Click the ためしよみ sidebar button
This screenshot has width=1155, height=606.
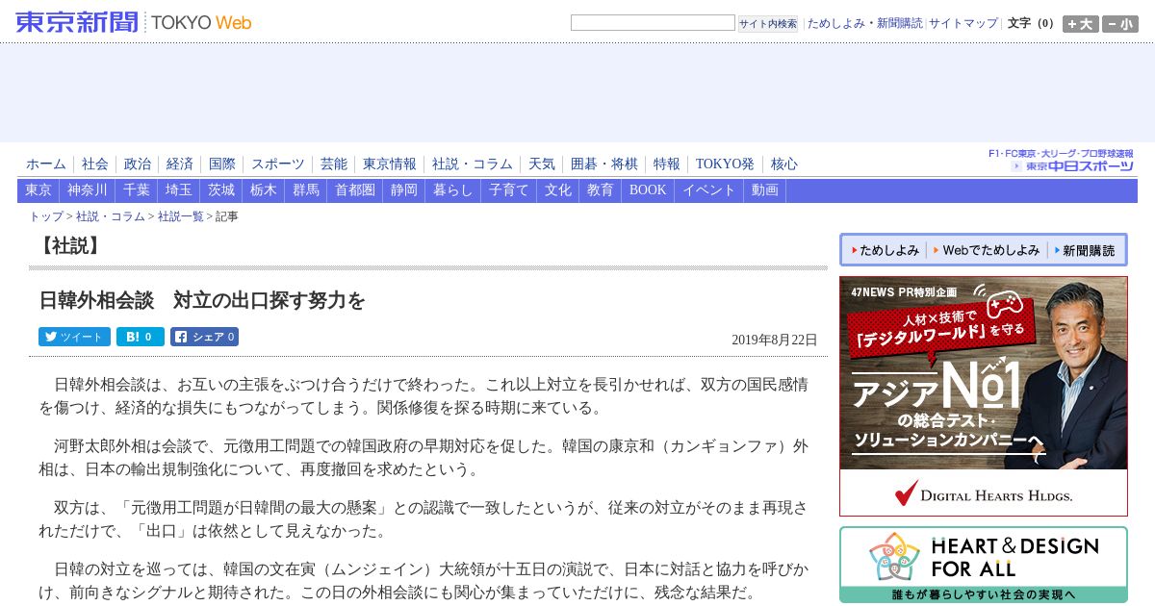[885, 250]
